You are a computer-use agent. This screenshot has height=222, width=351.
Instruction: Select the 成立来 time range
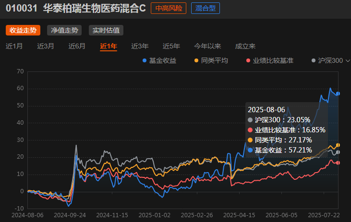point(245,46)
